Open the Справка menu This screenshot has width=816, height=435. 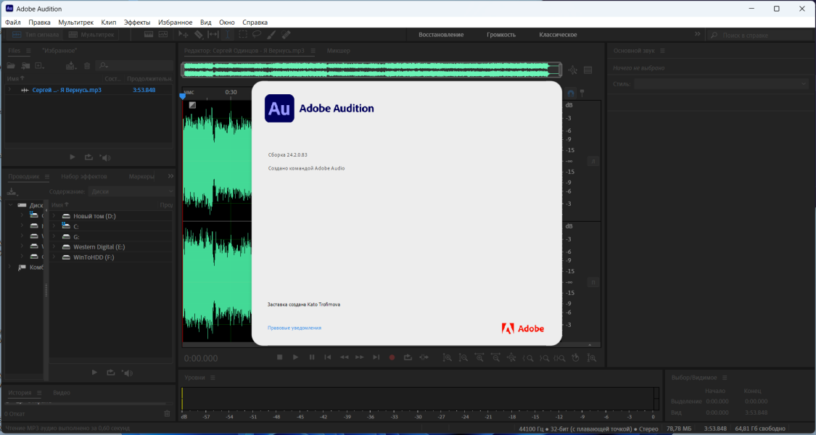255,22
